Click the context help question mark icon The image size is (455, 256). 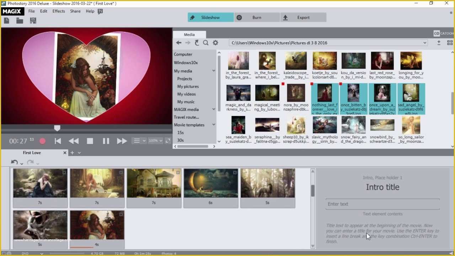coord(100,11)
